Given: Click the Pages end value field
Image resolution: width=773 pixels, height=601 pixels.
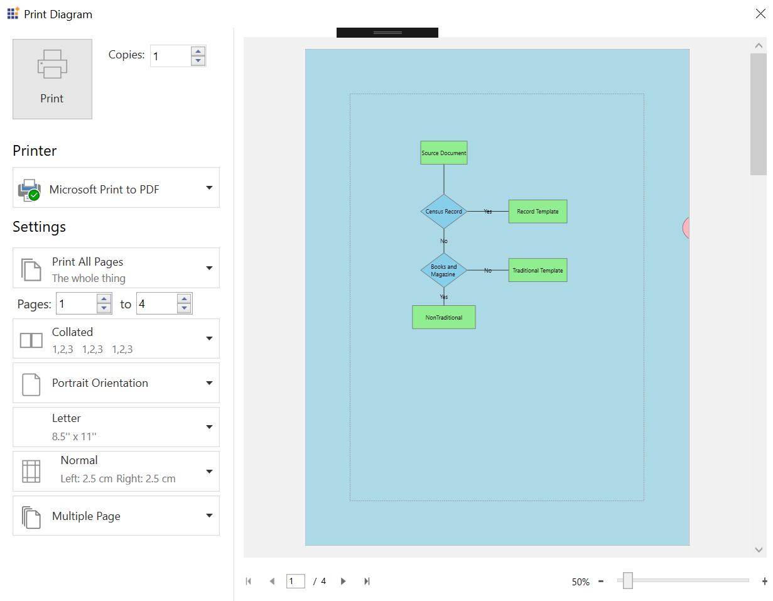Looking at the screenshot, I should tap(157, 304).
